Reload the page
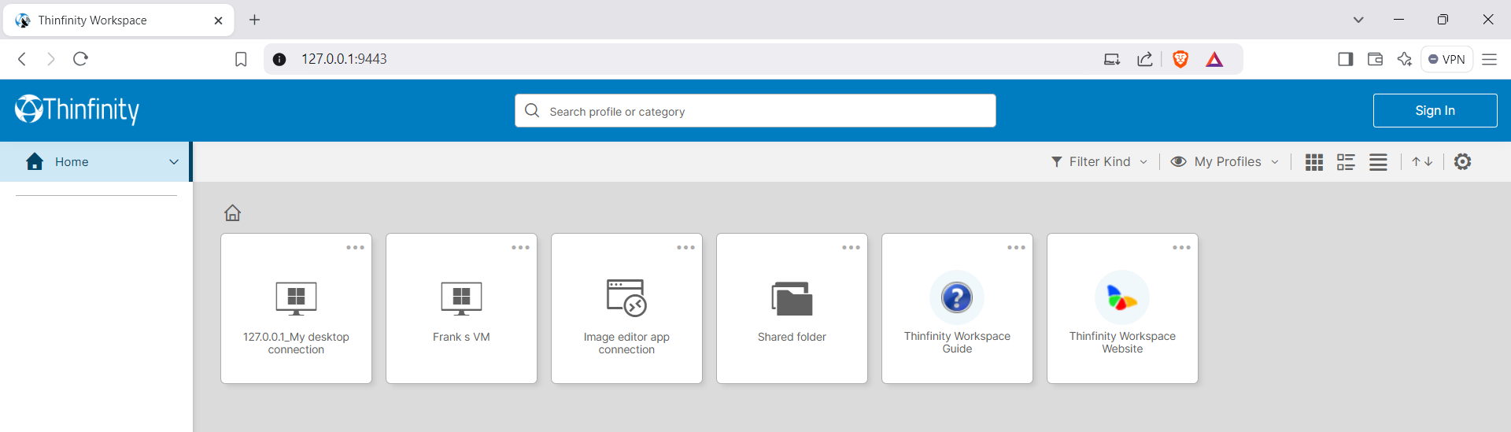1511x432 pixels. [x=80, y=59]
